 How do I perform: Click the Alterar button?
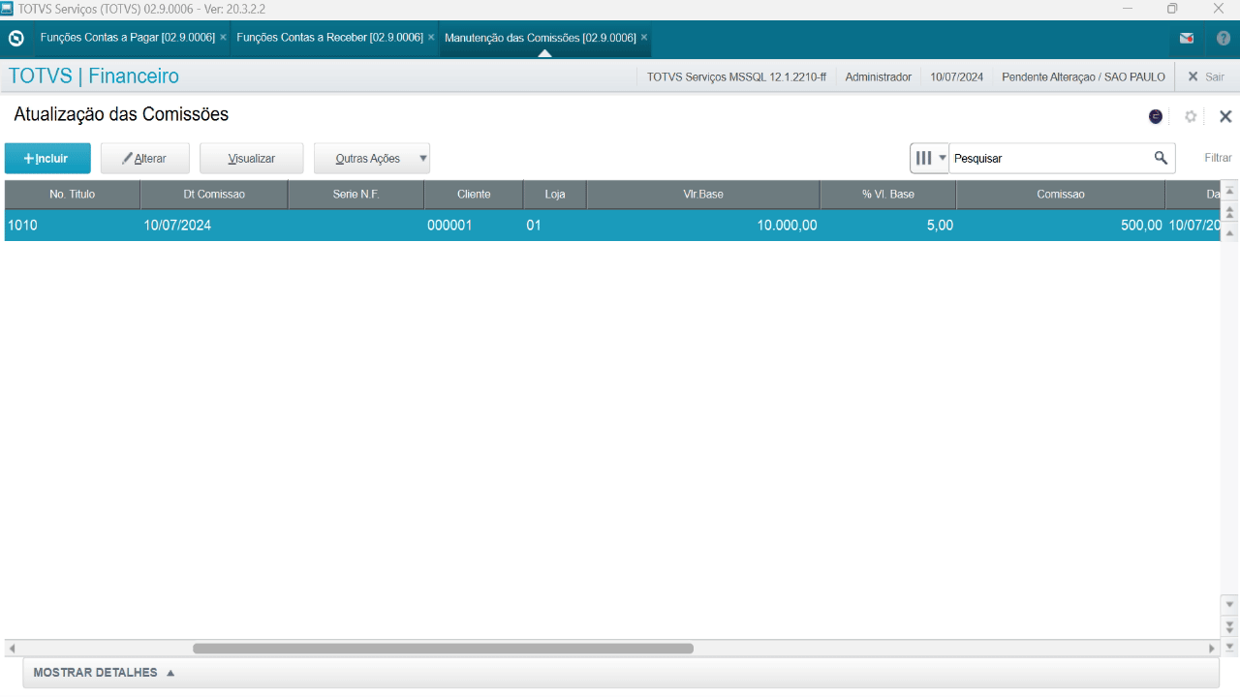coord(145,158)
